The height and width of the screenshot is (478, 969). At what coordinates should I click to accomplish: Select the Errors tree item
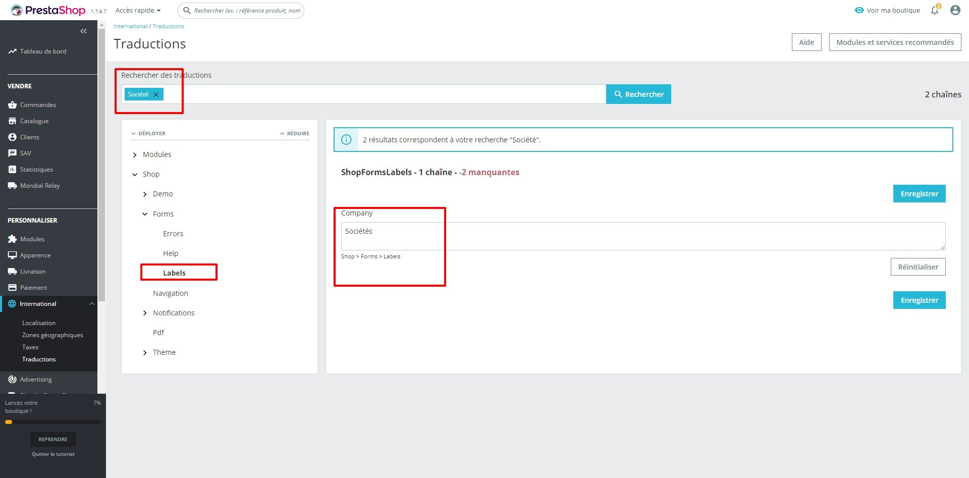point(173,234)
